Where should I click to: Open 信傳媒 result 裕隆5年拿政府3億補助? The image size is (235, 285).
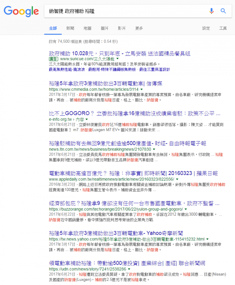(x=106, y=84)
